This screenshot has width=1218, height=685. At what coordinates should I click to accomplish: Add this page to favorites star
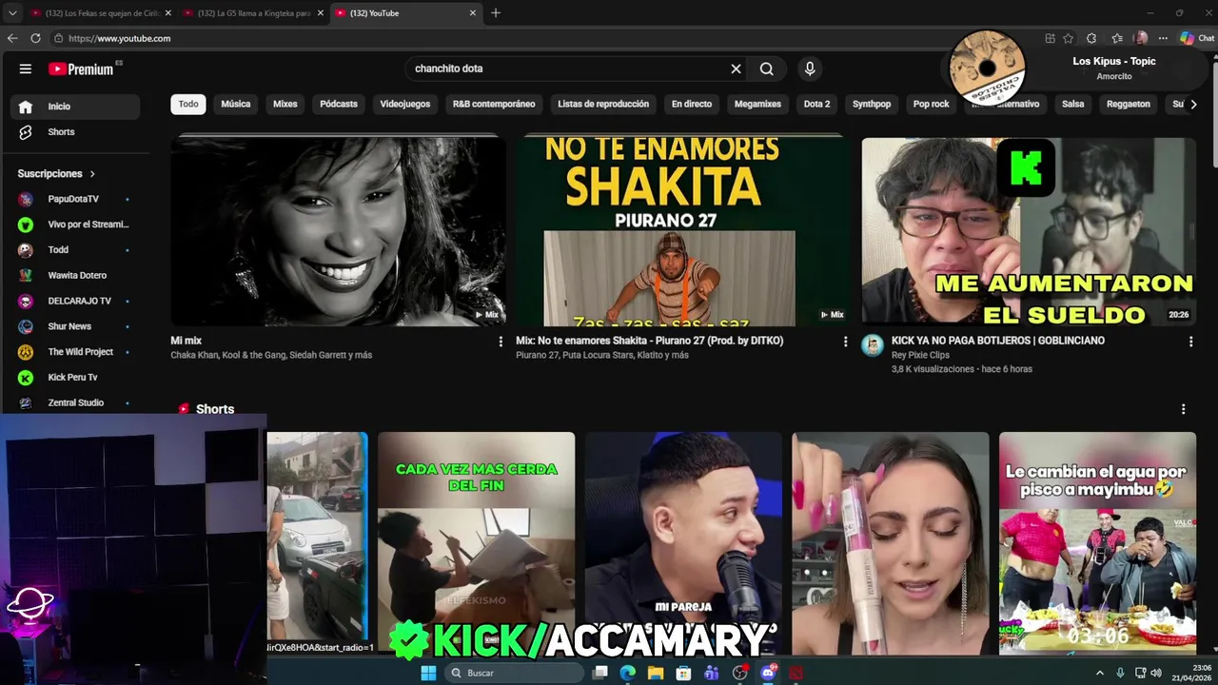1069,38
